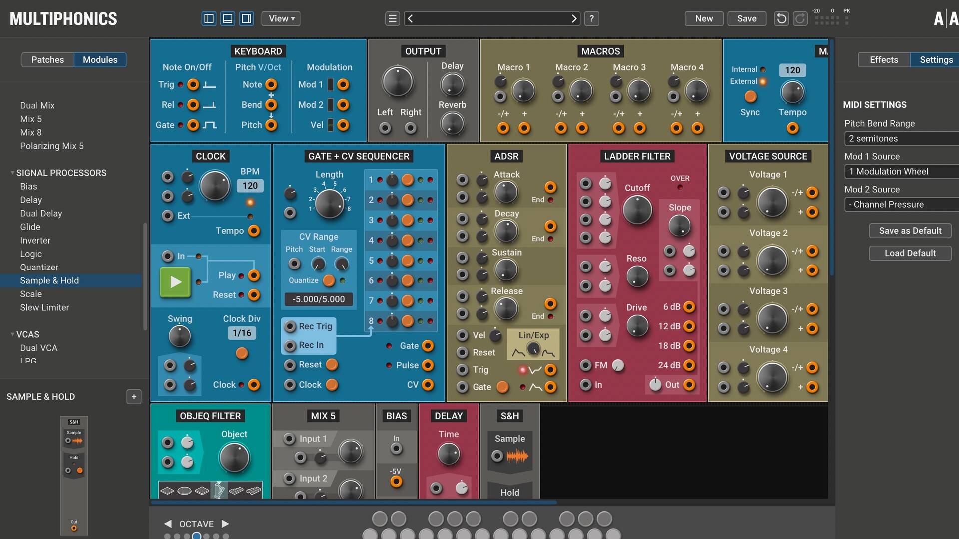This screenshot has width=959, height=539.
Task: Shift octave up with right arrow
Action: (225, 524)
